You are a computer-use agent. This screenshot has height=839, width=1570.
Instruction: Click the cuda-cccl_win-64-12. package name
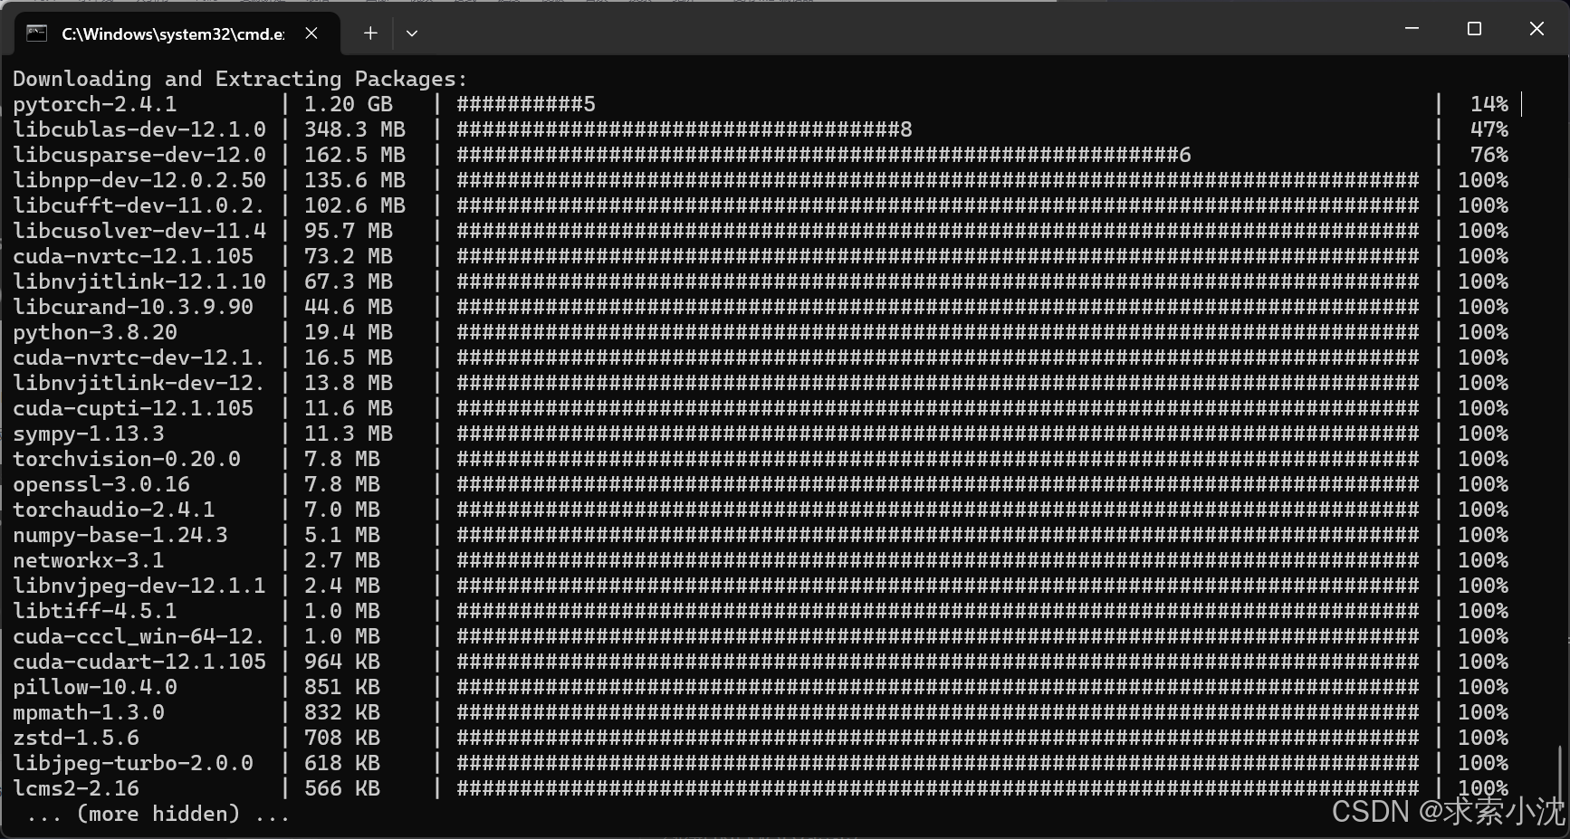coord(139,636)
